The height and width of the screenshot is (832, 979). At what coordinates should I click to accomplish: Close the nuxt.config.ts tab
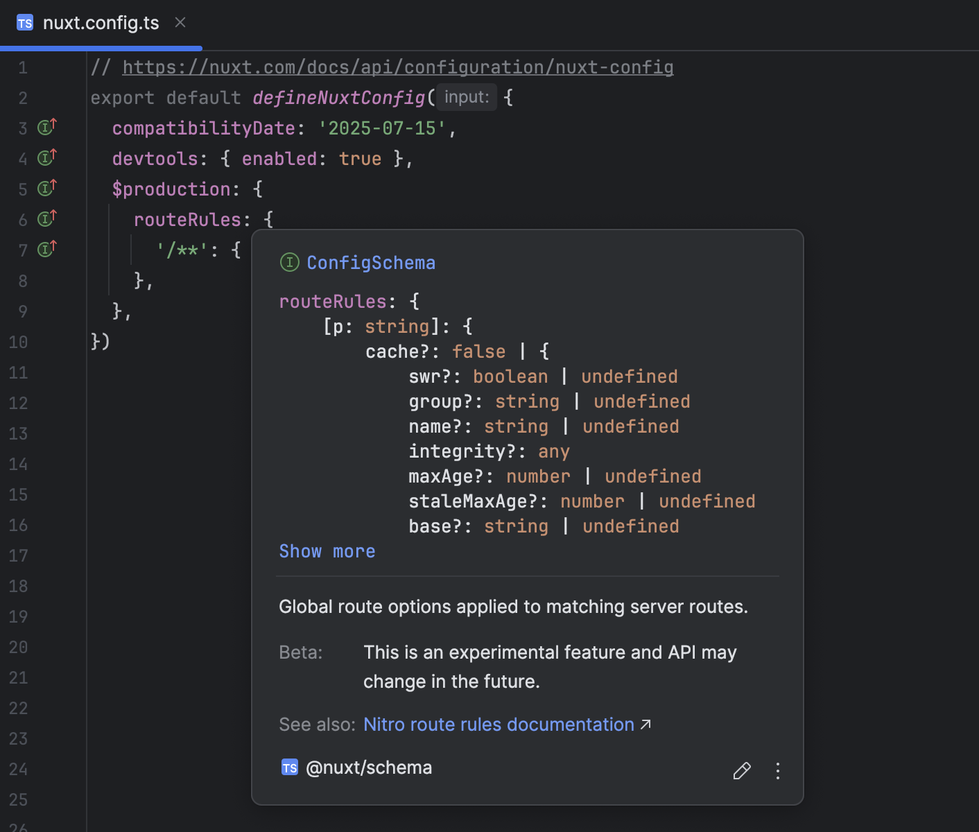[x=180, y=22]
